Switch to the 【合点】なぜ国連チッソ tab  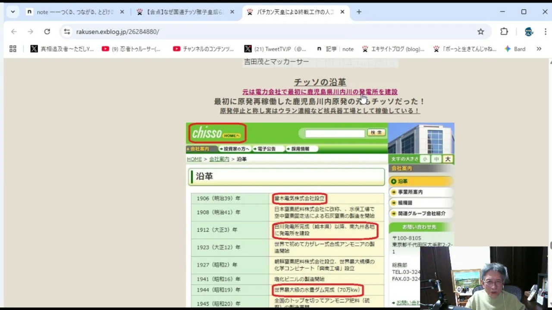point(186,12)
